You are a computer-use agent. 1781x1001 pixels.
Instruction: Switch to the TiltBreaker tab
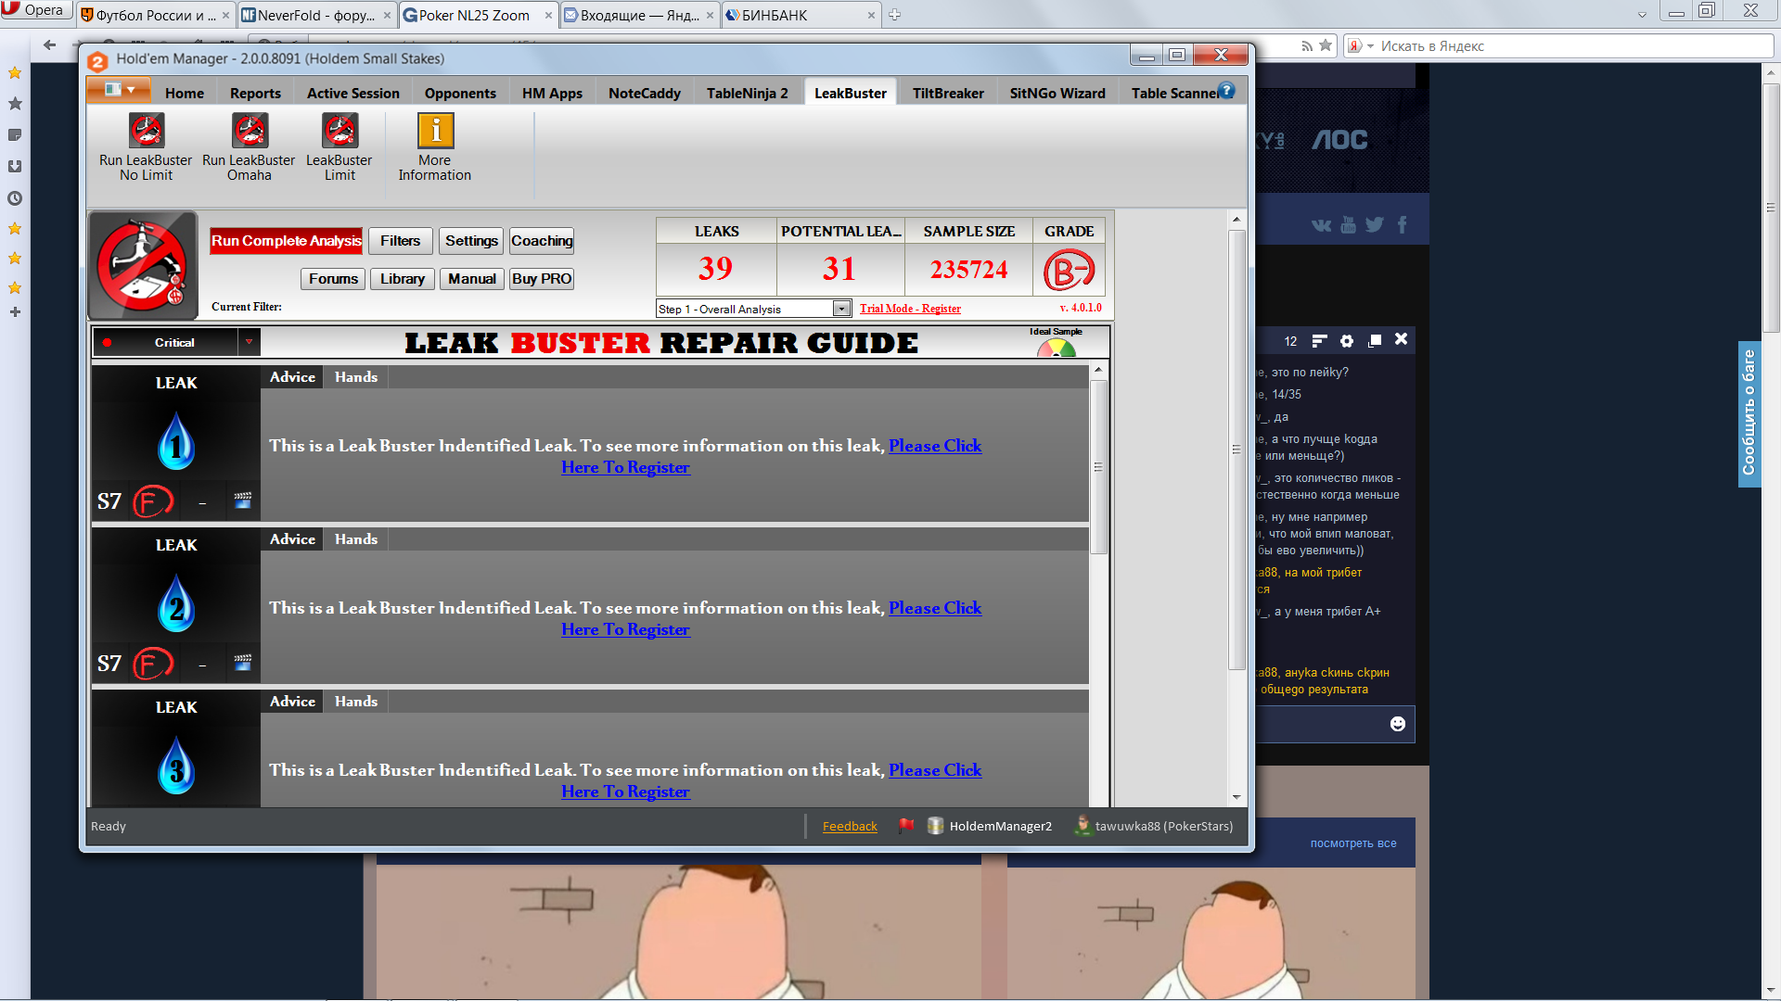[x=947, y=93]
